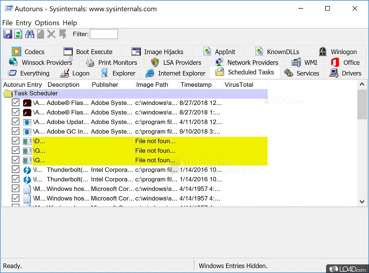Screen dimensions: 369x273
Task: Disable the first Windows host entry checkbox
Action: (16, 189)
